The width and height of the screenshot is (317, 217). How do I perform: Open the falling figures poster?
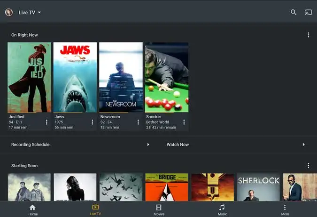pyautogui.click(x=121, y=187)
